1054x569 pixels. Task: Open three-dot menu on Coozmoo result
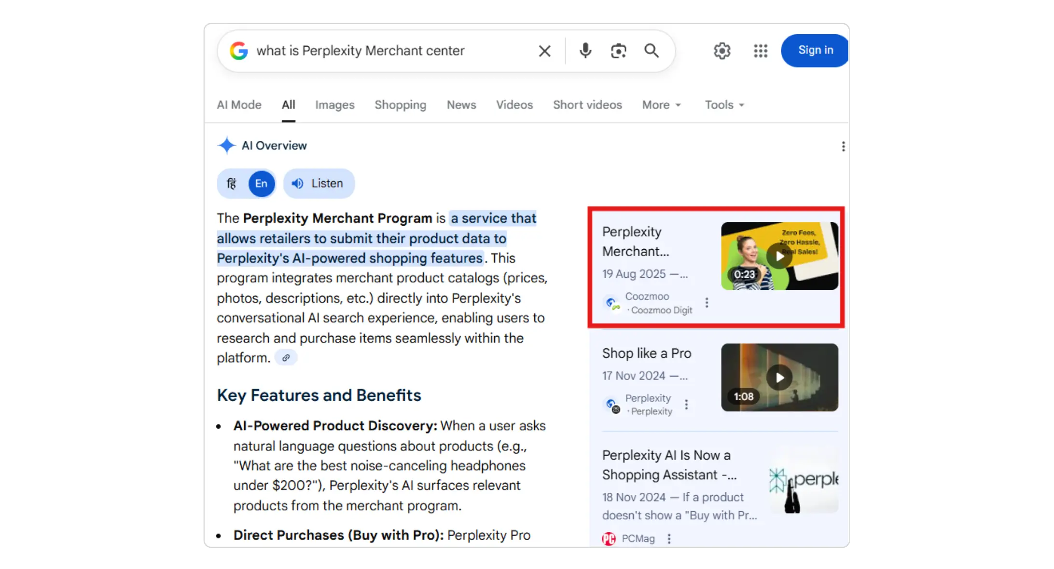pos(707,303)
